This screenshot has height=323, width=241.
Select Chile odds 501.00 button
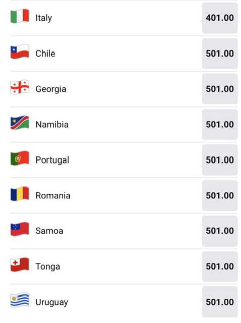220,53
